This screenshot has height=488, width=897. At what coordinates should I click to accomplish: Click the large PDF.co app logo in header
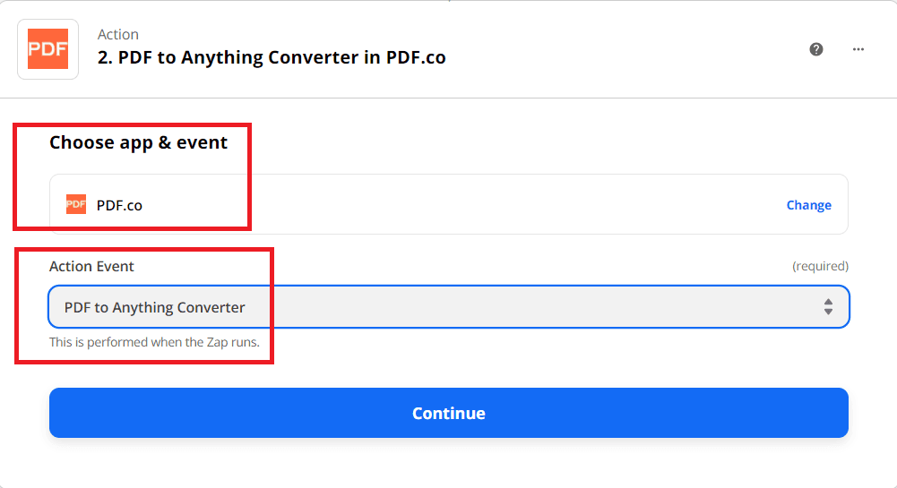pyautogui.click(x=48, y=49)
